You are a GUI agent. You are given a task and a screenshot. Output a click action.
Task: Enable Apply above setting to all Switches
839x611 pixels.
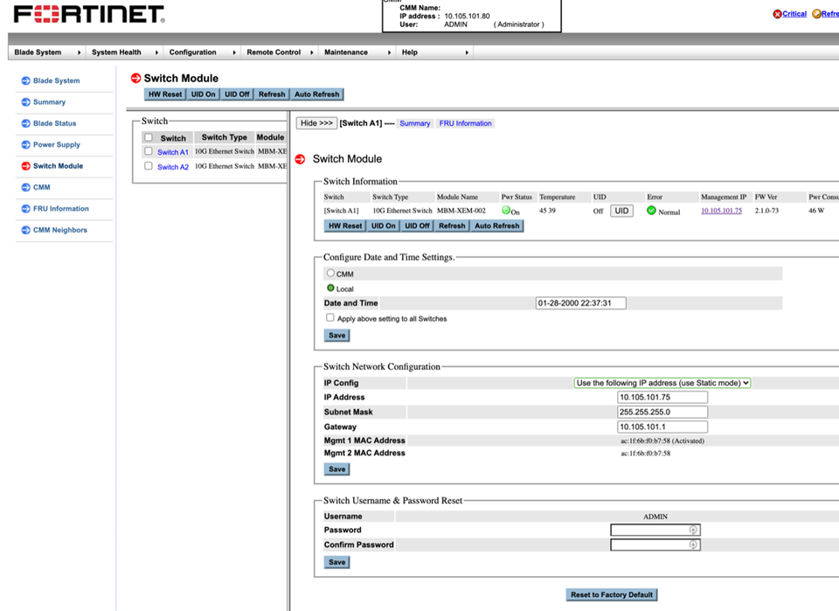[x=329, y=318]
